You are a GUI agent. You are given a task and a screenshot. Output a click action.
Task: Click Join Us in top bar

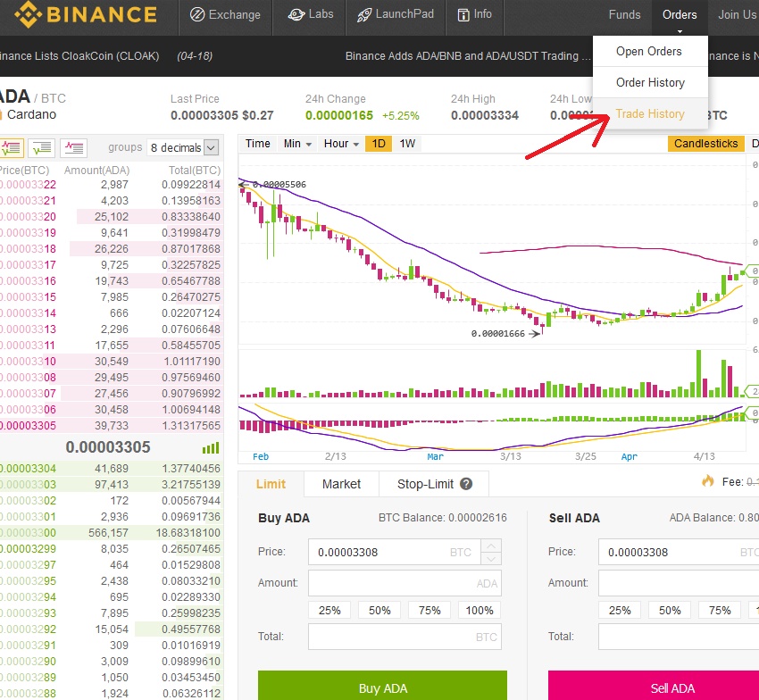[737, 15]
